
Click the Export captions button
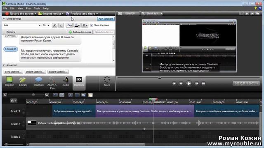[58, 72]
